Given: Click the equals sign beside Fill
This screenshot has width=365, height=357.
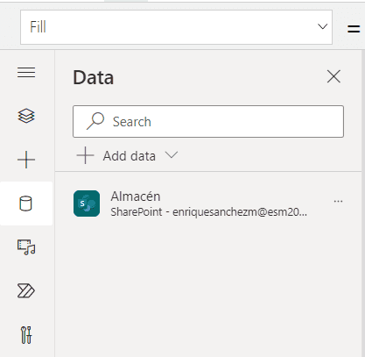Looking at the screenshot, I should point(354,29).
